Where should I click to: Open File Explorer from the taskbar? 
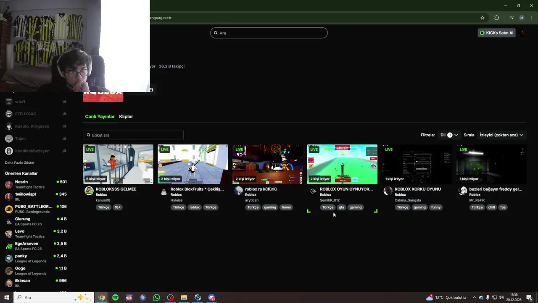tap(184, 298)
